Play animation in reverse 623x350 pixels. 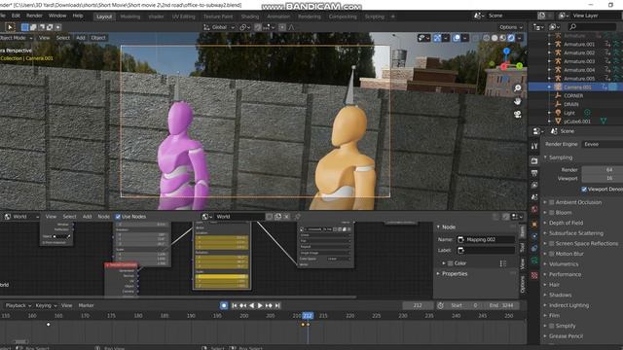[x=251, y=305]
